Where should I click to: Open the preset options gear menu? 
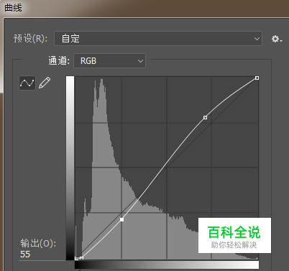pos(277,39)
